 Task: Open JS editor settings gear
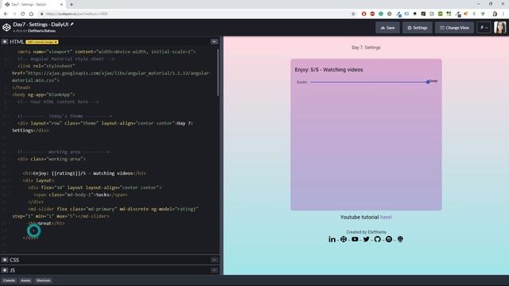point(5,270)
